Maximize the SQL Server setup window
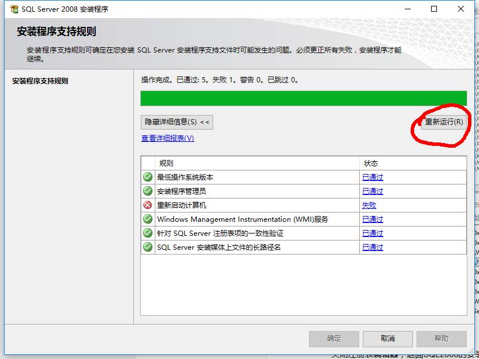The height and width of the screenshot is (359, 479). click(x=434, y=9)
